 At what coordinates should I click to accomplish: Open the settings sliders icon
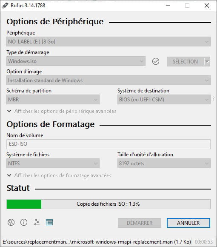click(x=37, y=222)
